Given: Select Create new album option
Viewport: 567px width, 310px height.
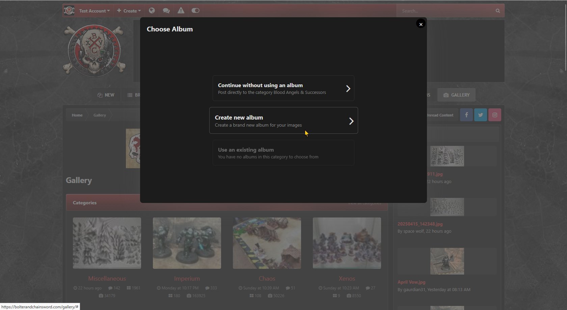Looking at the screenshot, I should tap(283, 121).
